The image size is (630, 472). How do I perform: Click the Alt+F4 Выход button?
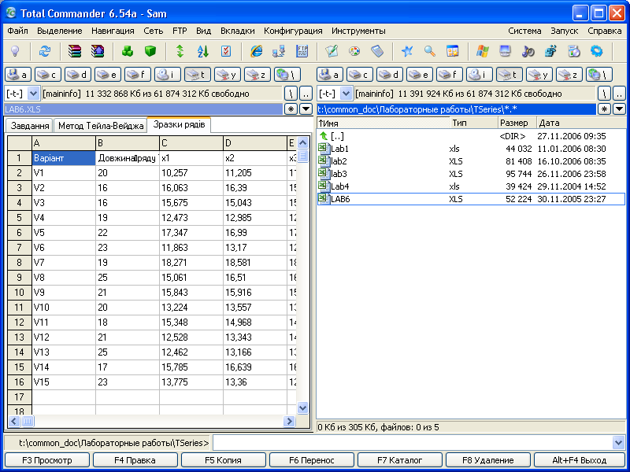coord(579,460)
